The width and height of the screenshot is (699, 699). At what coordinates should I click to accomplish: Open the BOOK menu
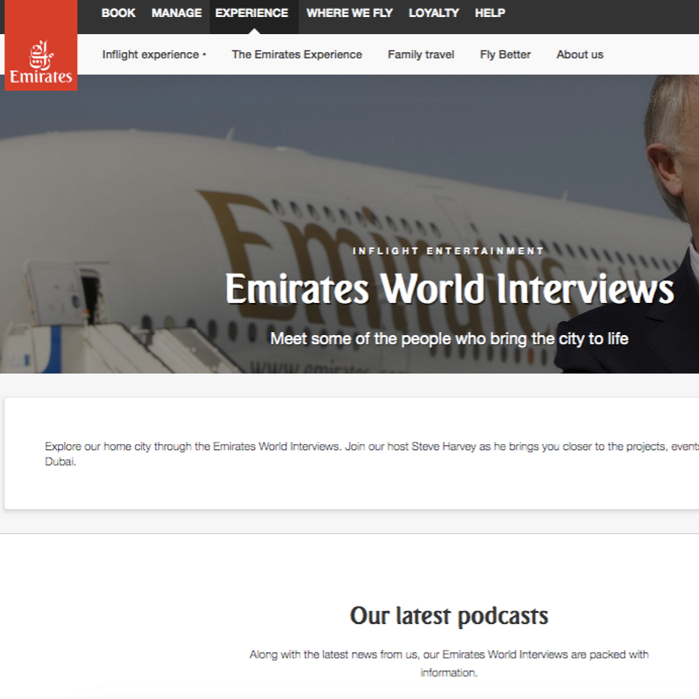click(118, 13)
